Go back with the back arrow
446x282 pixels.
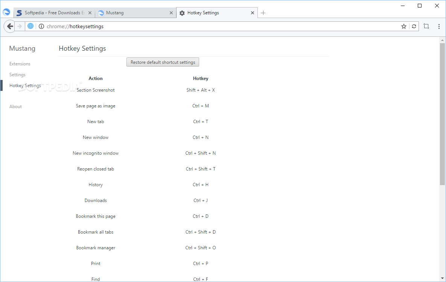(10, 26)
